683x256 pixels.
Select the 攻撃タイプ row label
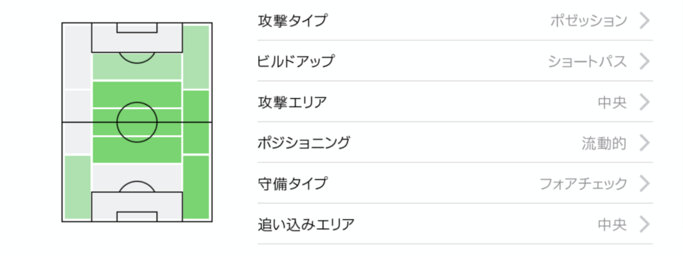[x=292, y=21]
